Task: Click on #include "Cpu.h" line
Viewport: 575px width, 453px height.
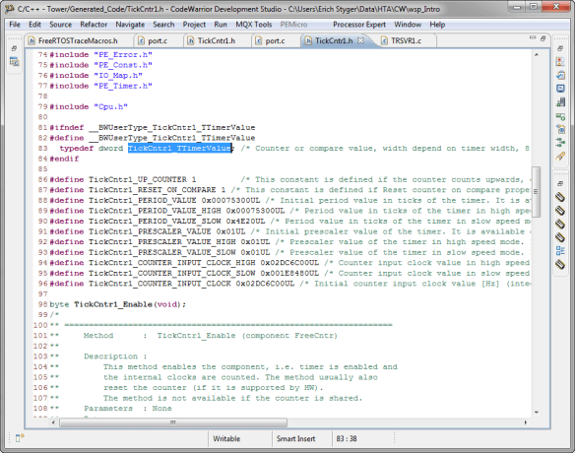Action: point(89,106)
